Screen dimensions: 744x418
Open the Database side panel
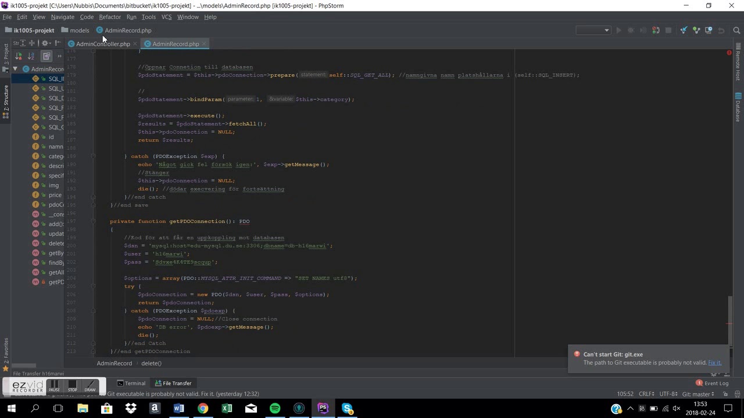[738, 107]
